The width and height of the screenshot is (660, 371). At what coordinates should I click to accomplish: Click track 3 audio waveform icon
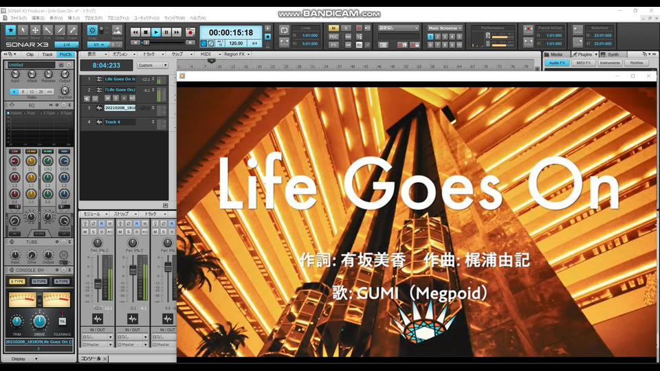pyautogui.click(x=99, y=108)
